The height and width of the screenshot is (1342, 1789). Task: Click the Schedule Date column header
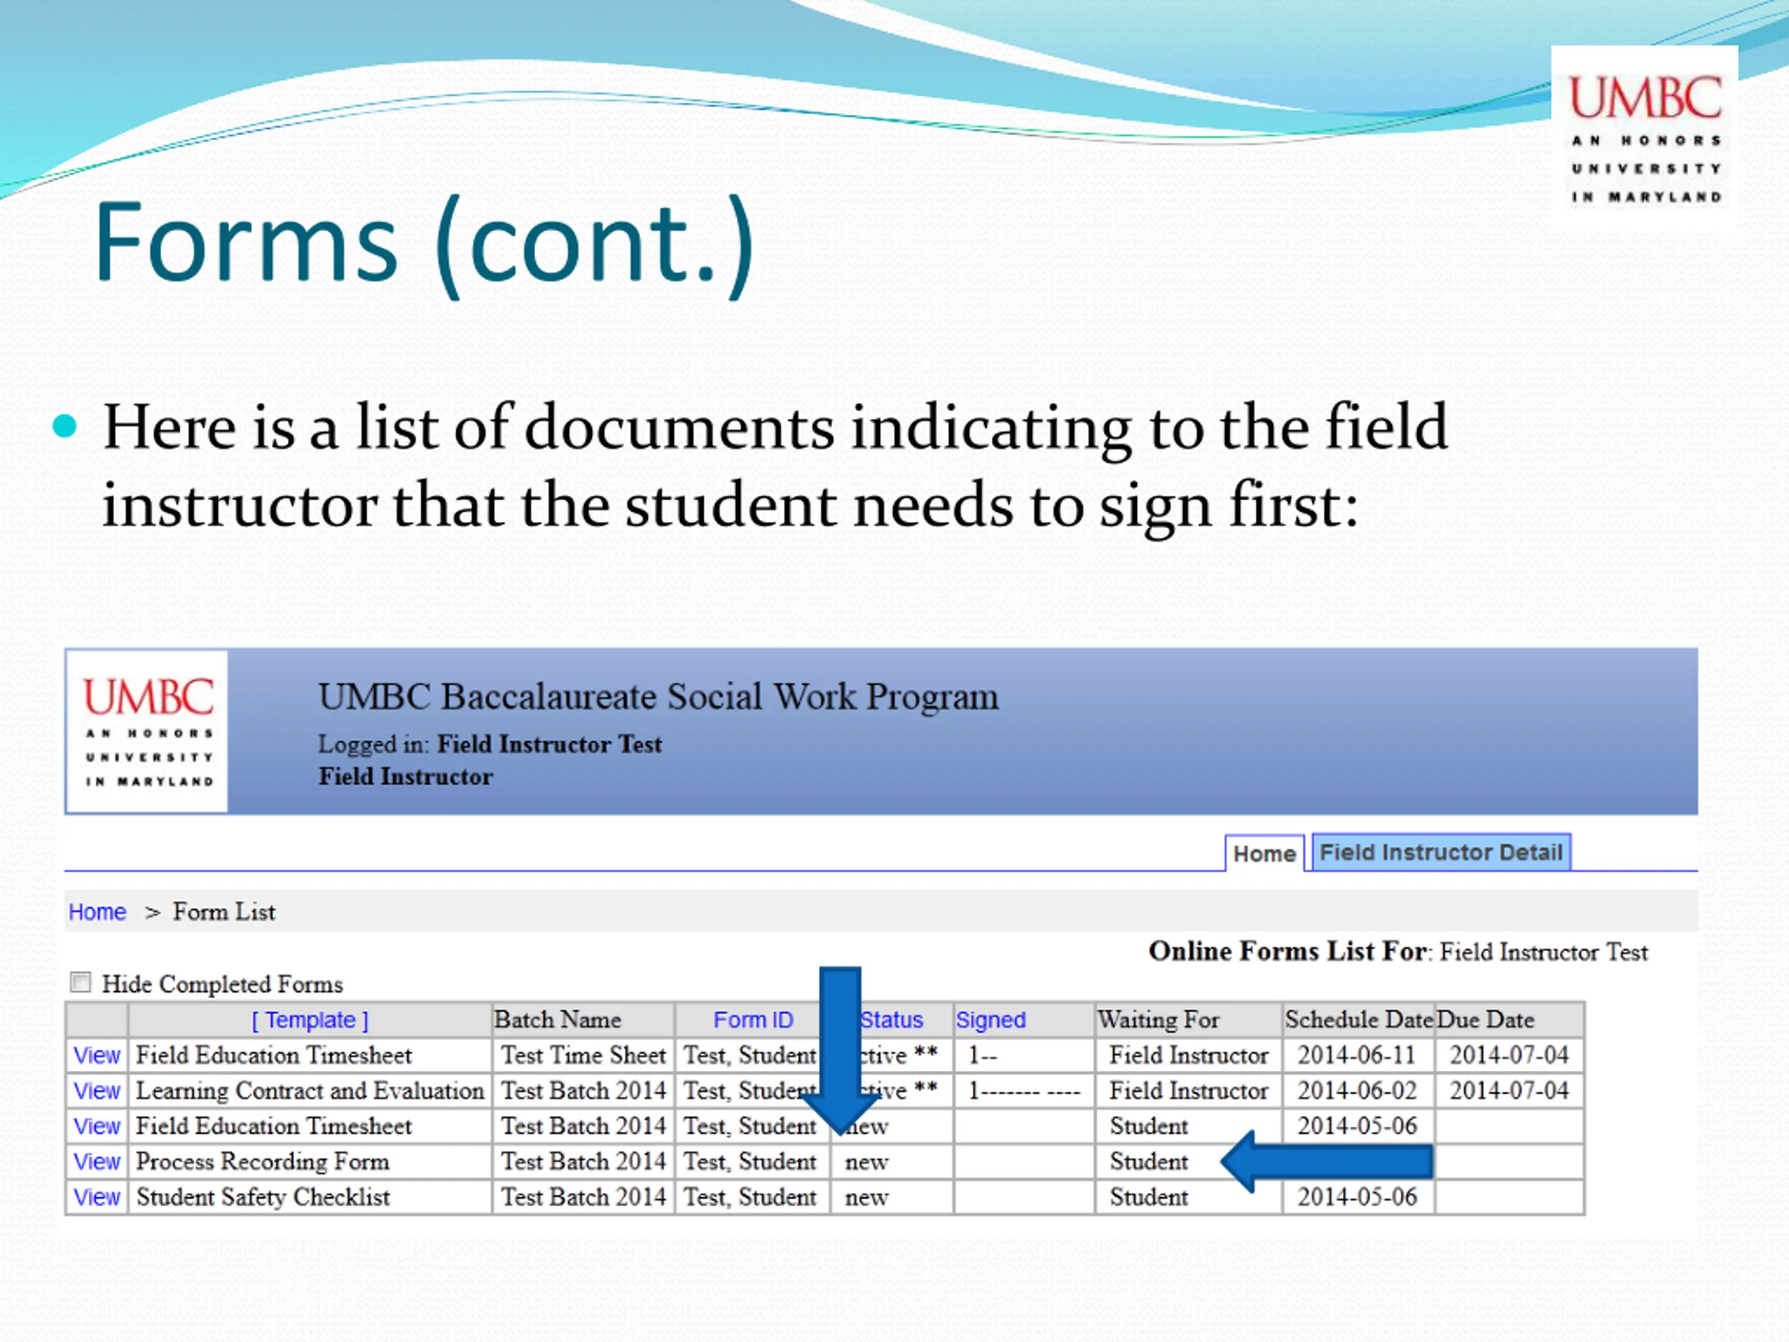click(1359, 1019)
